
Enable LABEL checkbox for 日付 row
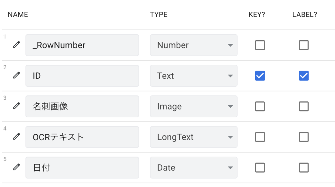[x=304, y=167]
